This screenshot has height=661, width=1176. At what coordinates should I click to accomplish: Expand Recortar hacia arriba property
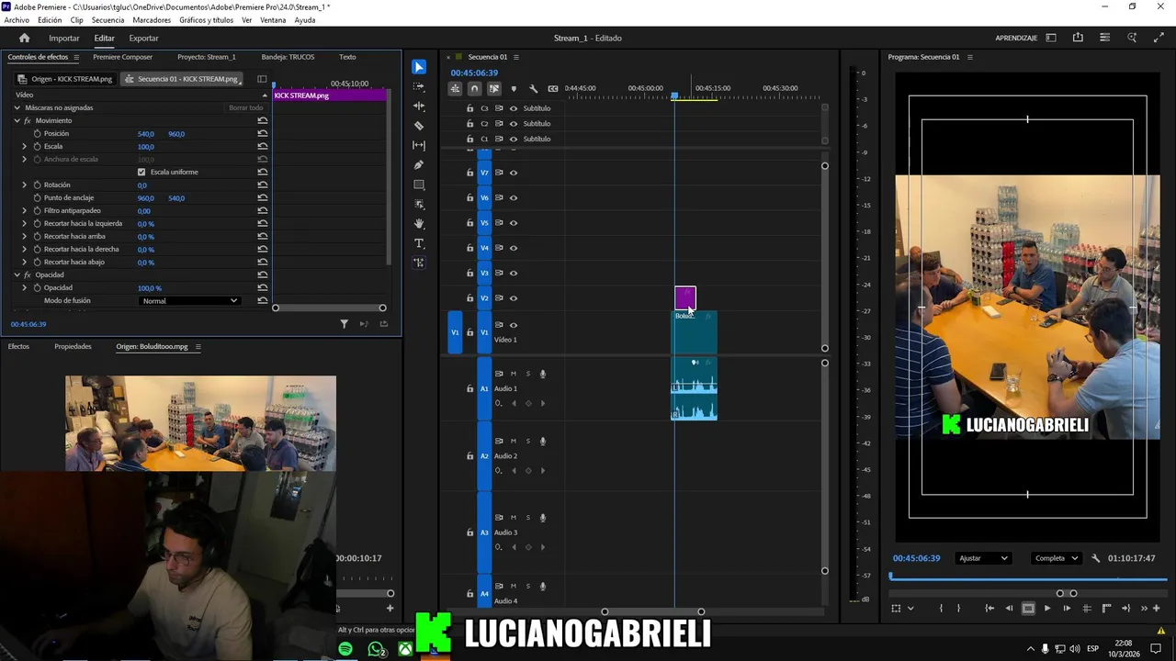[x=25, y=237]
